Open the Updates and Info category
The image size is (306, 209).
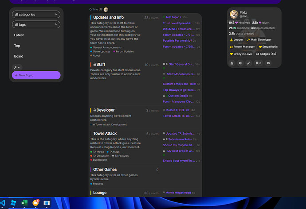pos(108,17)
